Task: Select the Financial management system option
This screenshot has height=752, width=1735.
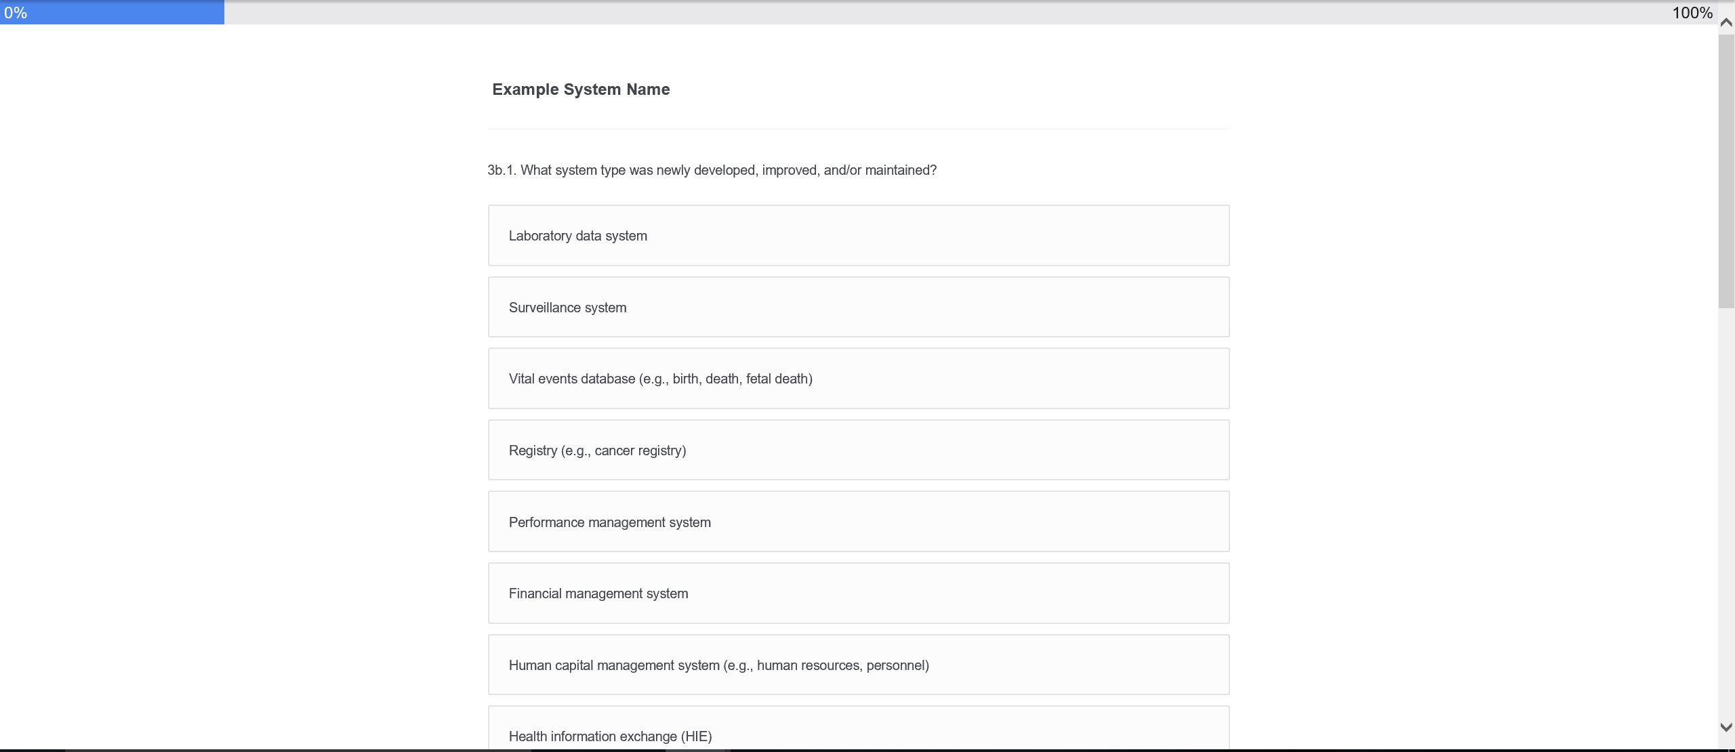Action: 858,593
